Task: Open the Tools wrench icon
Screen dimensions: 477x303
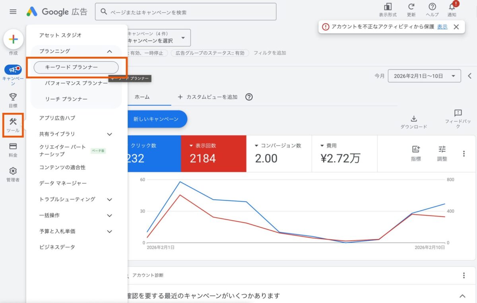Action: tap(13, 122)
